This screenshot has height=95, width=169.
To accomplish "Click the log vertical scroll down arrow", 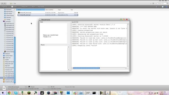I will tap(128, 66).
